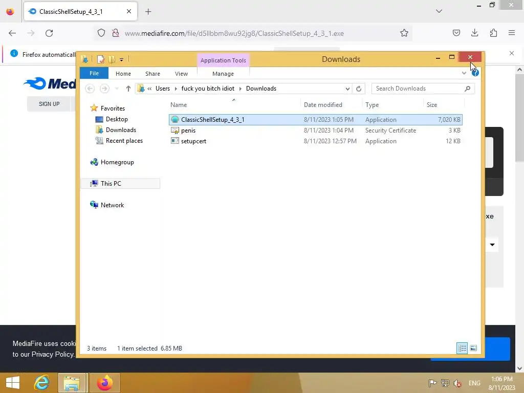Open the Manage tab under Application Tools
The width and height of the screenshot is (524, 393).
[223, 74]
